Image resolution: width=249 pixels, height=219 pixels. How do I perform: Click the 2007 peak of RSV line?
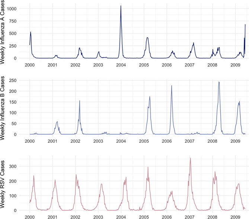pyautogui.click(x=191, y=158)
